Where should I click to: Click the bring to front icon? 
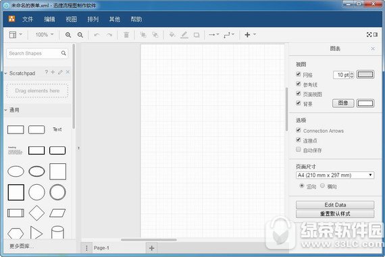click(x=143, y=35)
